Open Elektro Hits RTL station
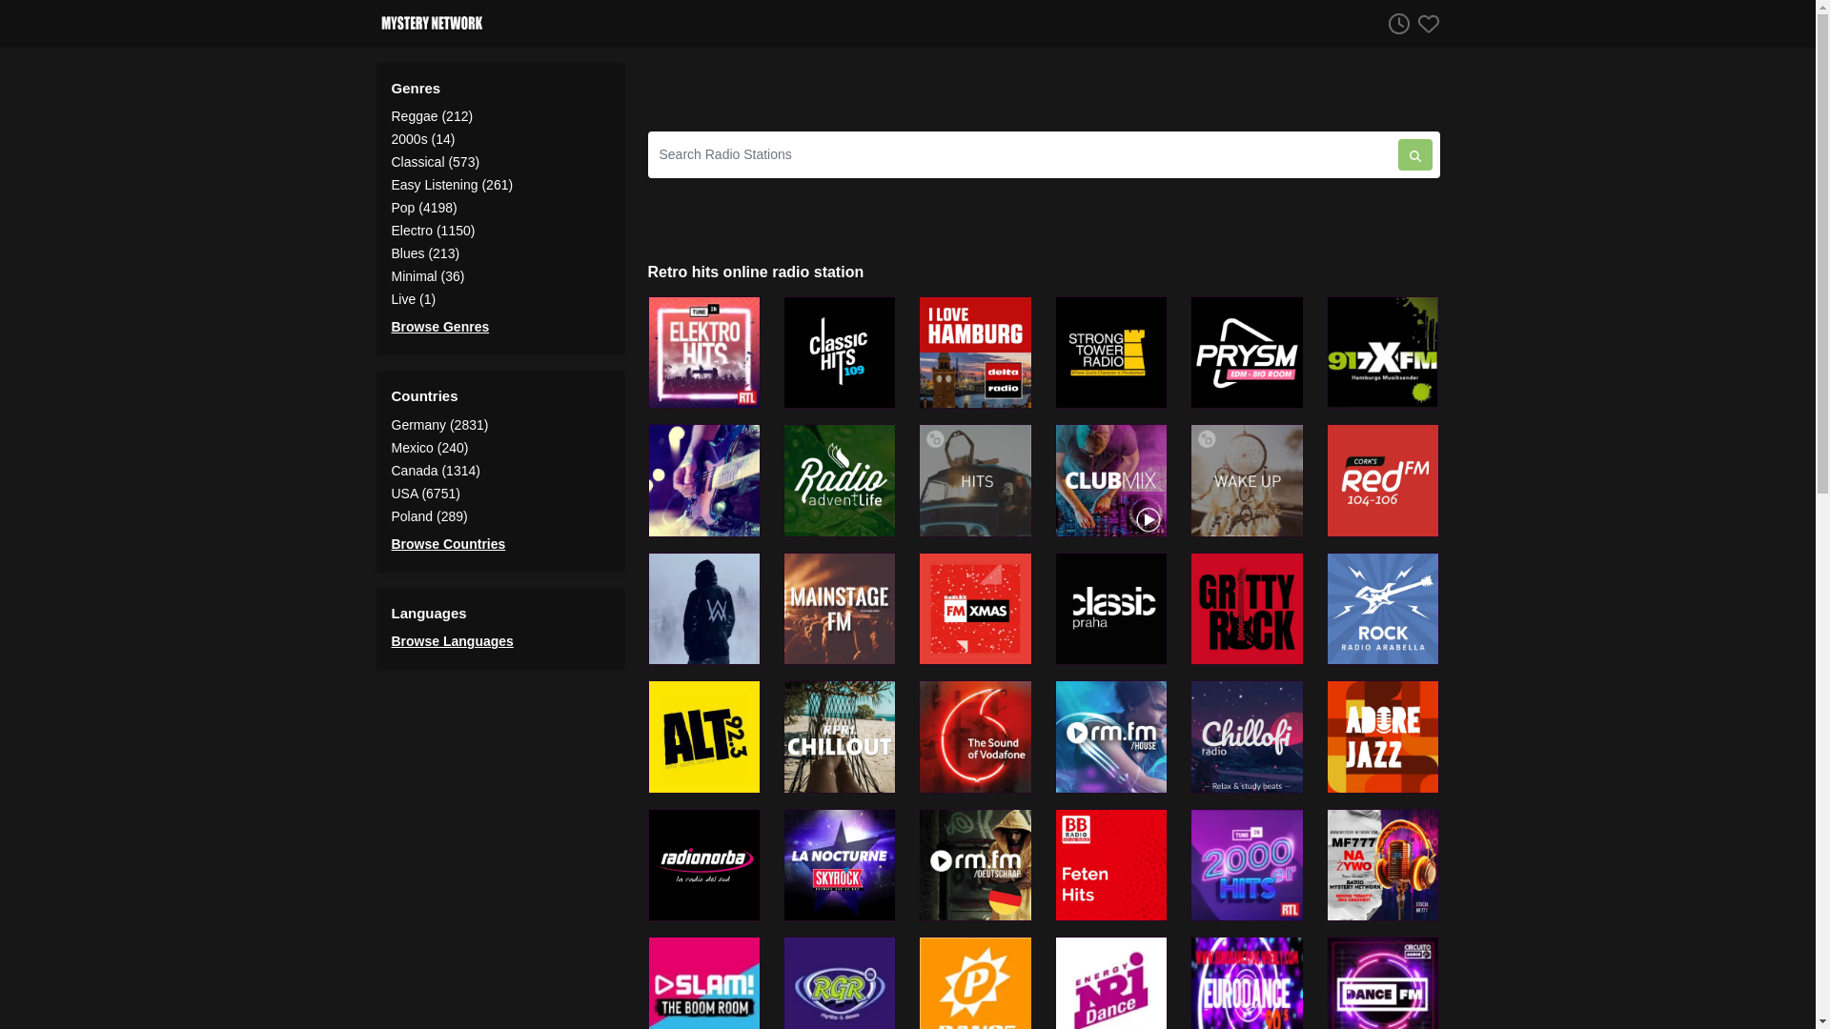This screenshot has height=1029, width=1830. click(704, 353)
